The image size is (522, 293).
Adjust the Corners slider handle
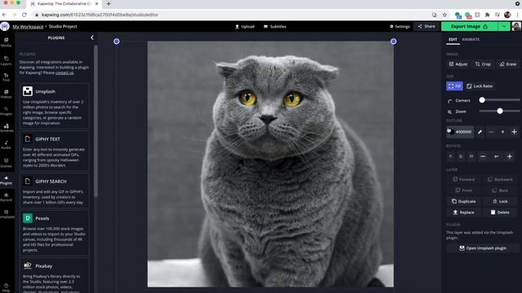point(482,100)
